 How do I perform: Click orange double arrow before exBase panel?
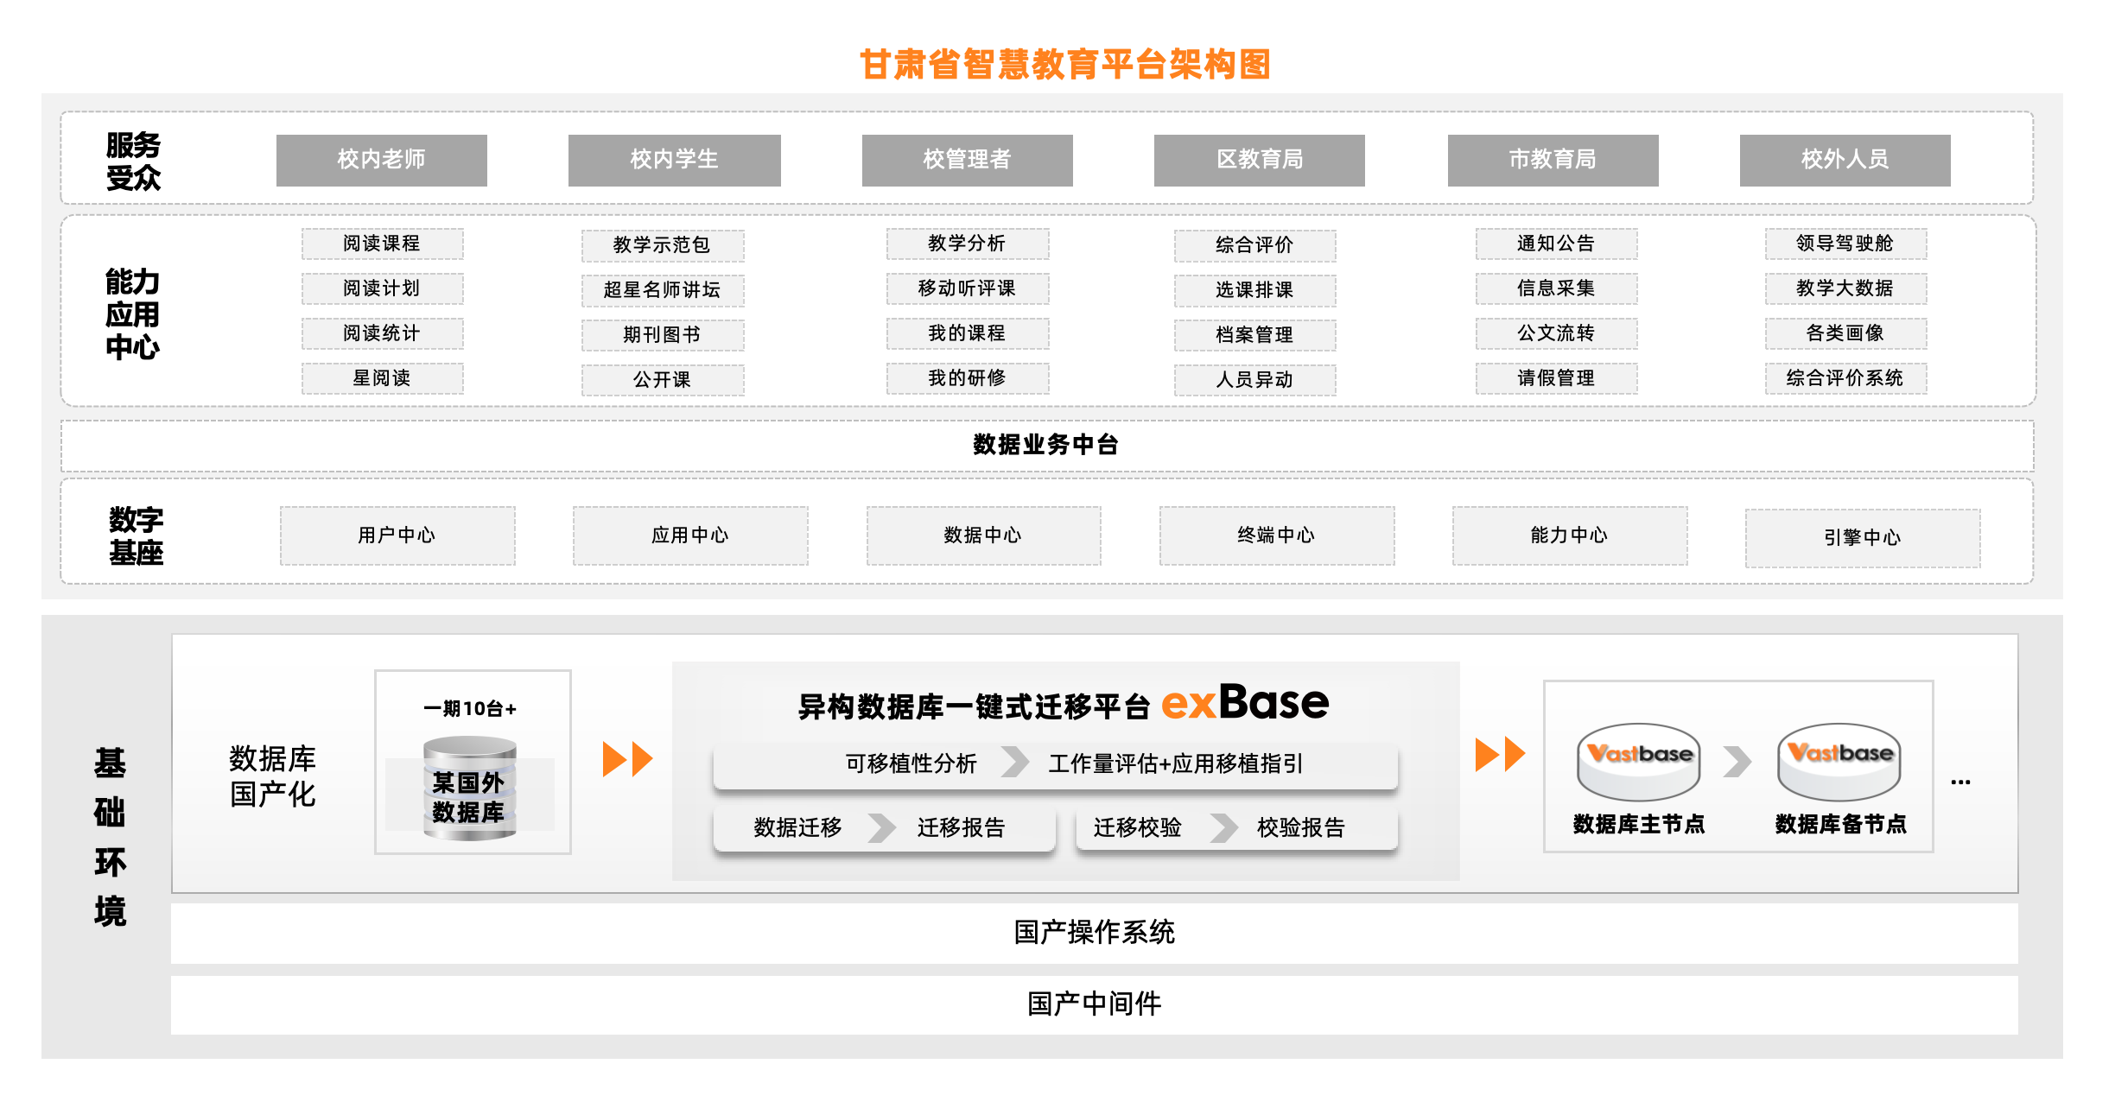[627, 759]
